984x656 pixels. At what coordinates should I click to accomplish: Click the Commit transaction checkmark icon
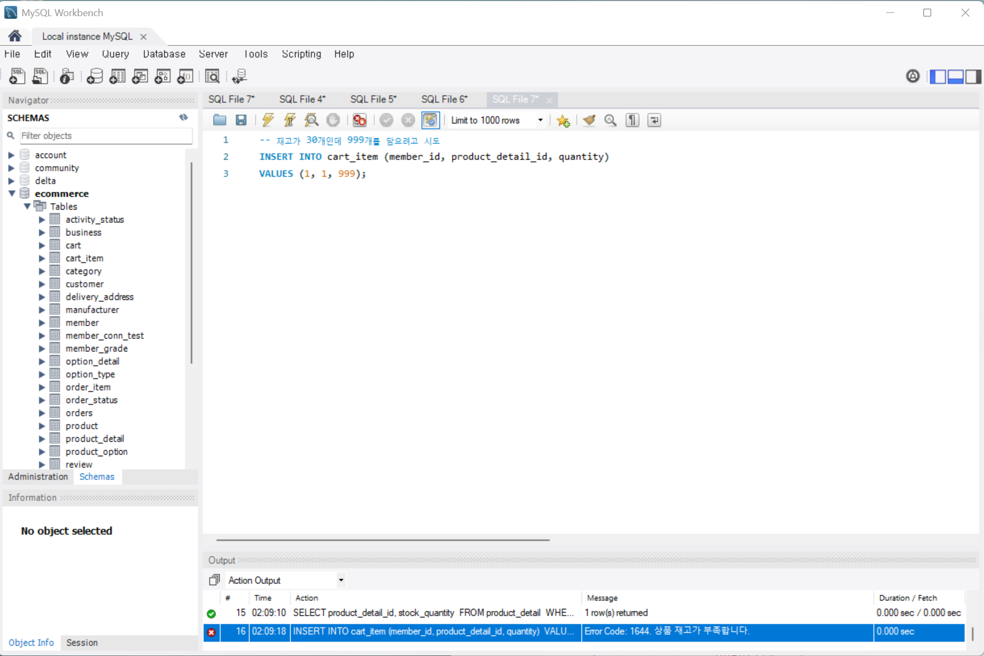click(386, 120)
